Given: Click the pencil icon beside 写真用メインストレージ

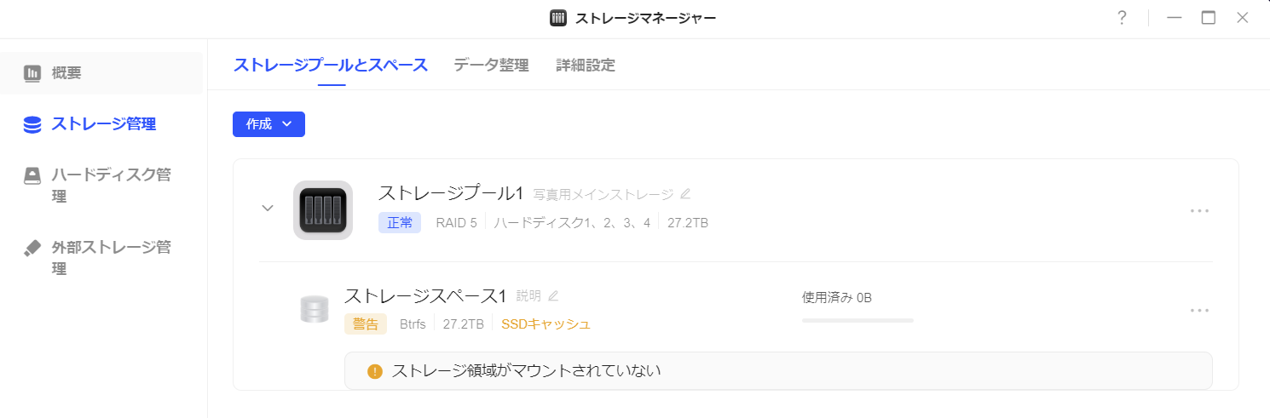Looking at the screenshot, I should click(x=685, y=194).
